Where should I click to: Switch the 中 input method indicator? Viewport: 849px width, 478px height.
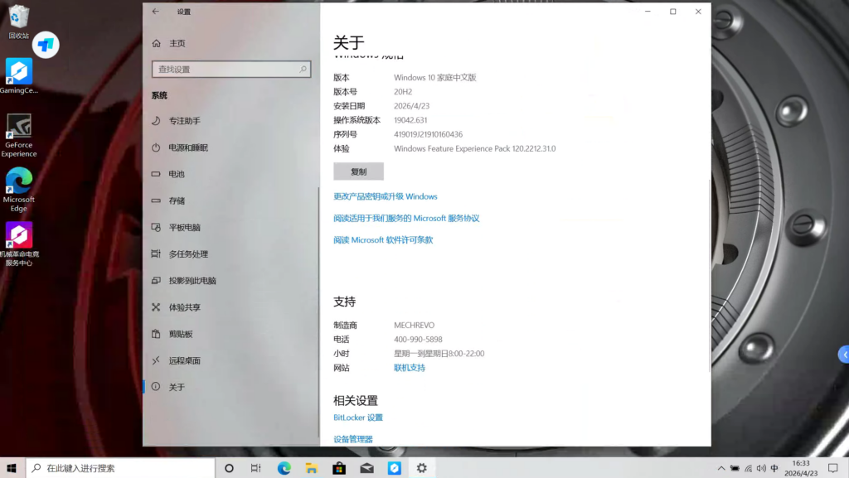[x=774, y=468]
